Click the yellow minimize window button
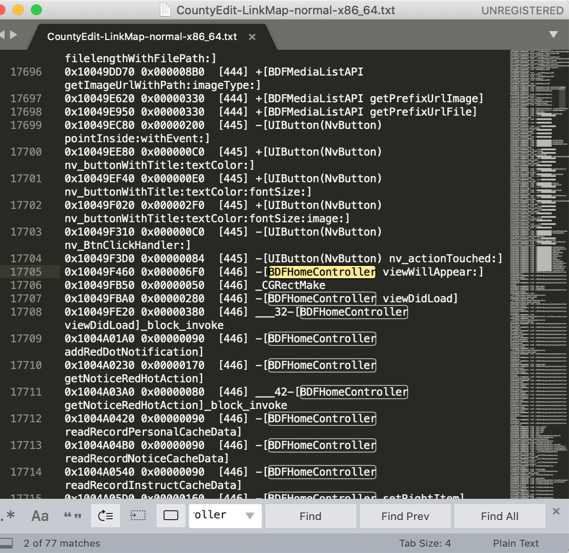569x553 pixels. point(18,10)
